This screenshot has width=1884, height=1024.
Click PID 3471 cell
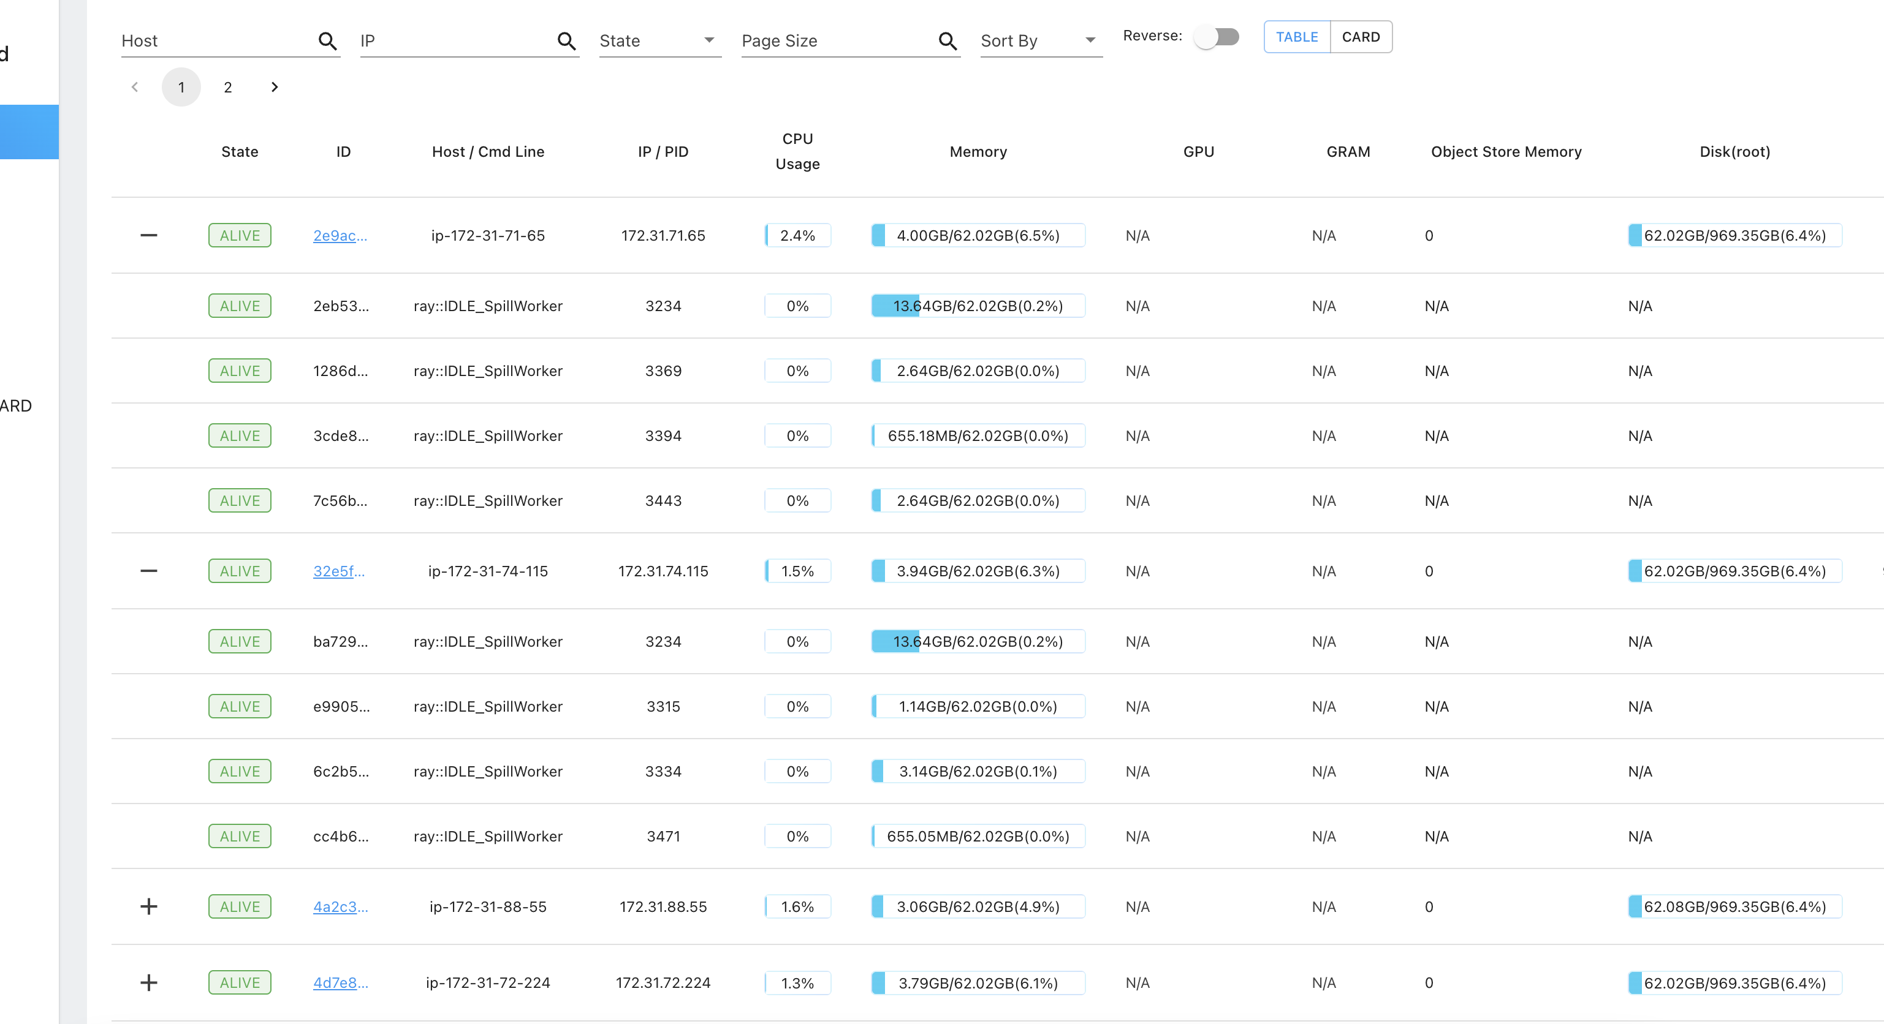(x=663, y=836)
